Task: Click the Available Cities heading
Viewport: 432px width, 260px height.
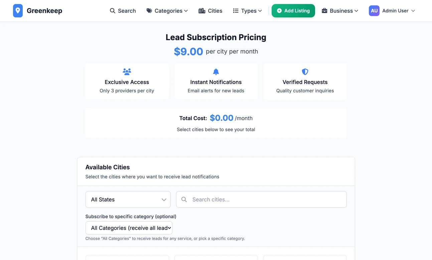Action: [x=108, y=167]
